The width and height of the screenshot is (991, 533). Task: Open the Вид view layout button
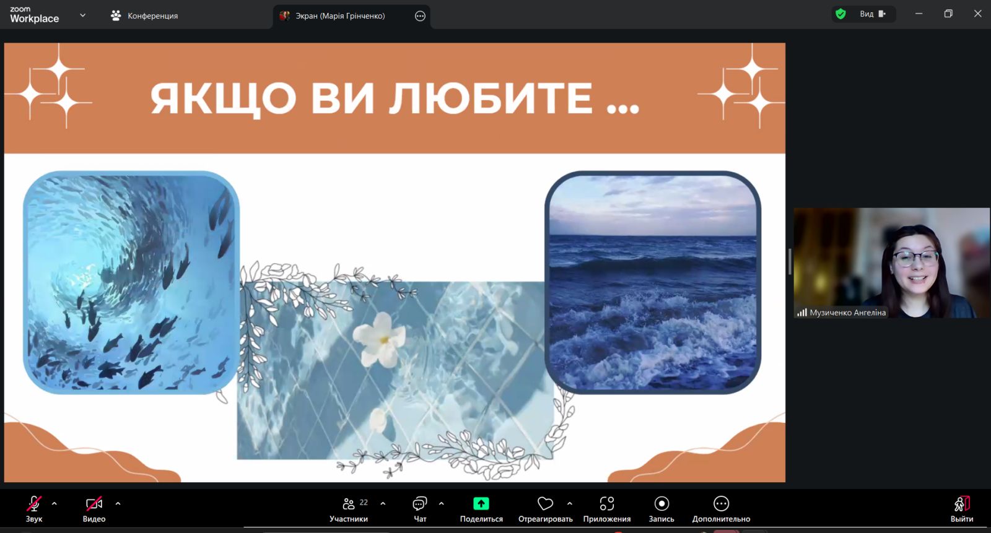coord(873,14)
